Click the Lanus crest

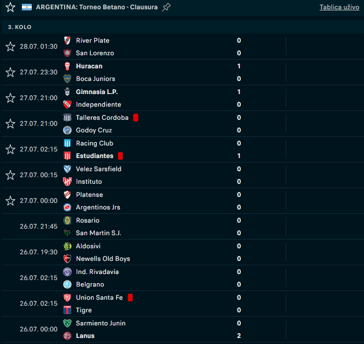click(x=67, y=336)
